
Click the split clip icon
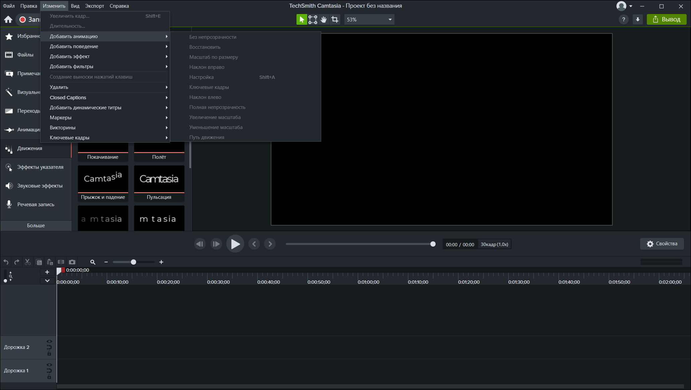61,262
